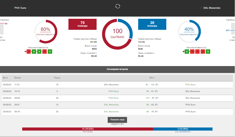235x137 pixels.
Task: Click blue DAL Mavericks portion of score bar
Action: pyautogui.click(x=183, y=129)
